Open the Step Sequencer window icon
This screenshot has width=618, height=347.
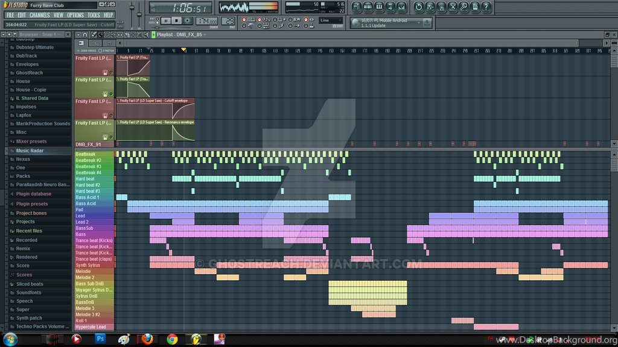(x=368, y=7)
